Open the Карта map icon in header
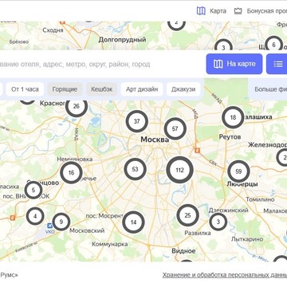The width and height of the screenshot is (287, 287). point(201,11)
